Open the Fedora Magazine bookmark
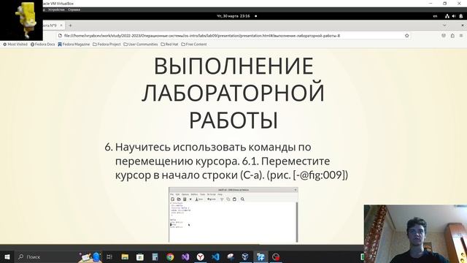The width and height of the screenshot is (467, 263). point(74,44)
